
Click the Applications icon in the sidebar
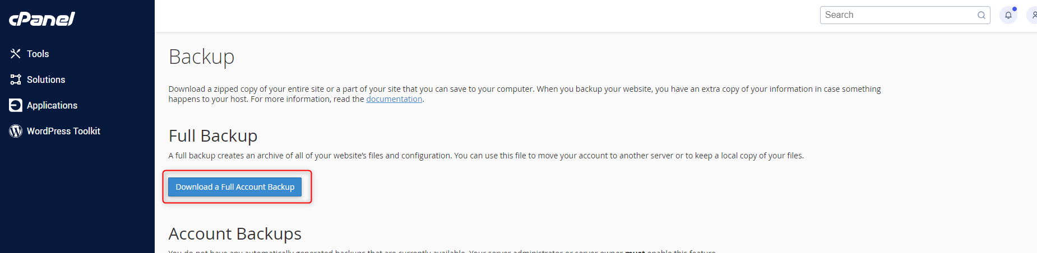pyautogui.click(x=16, y=105)
